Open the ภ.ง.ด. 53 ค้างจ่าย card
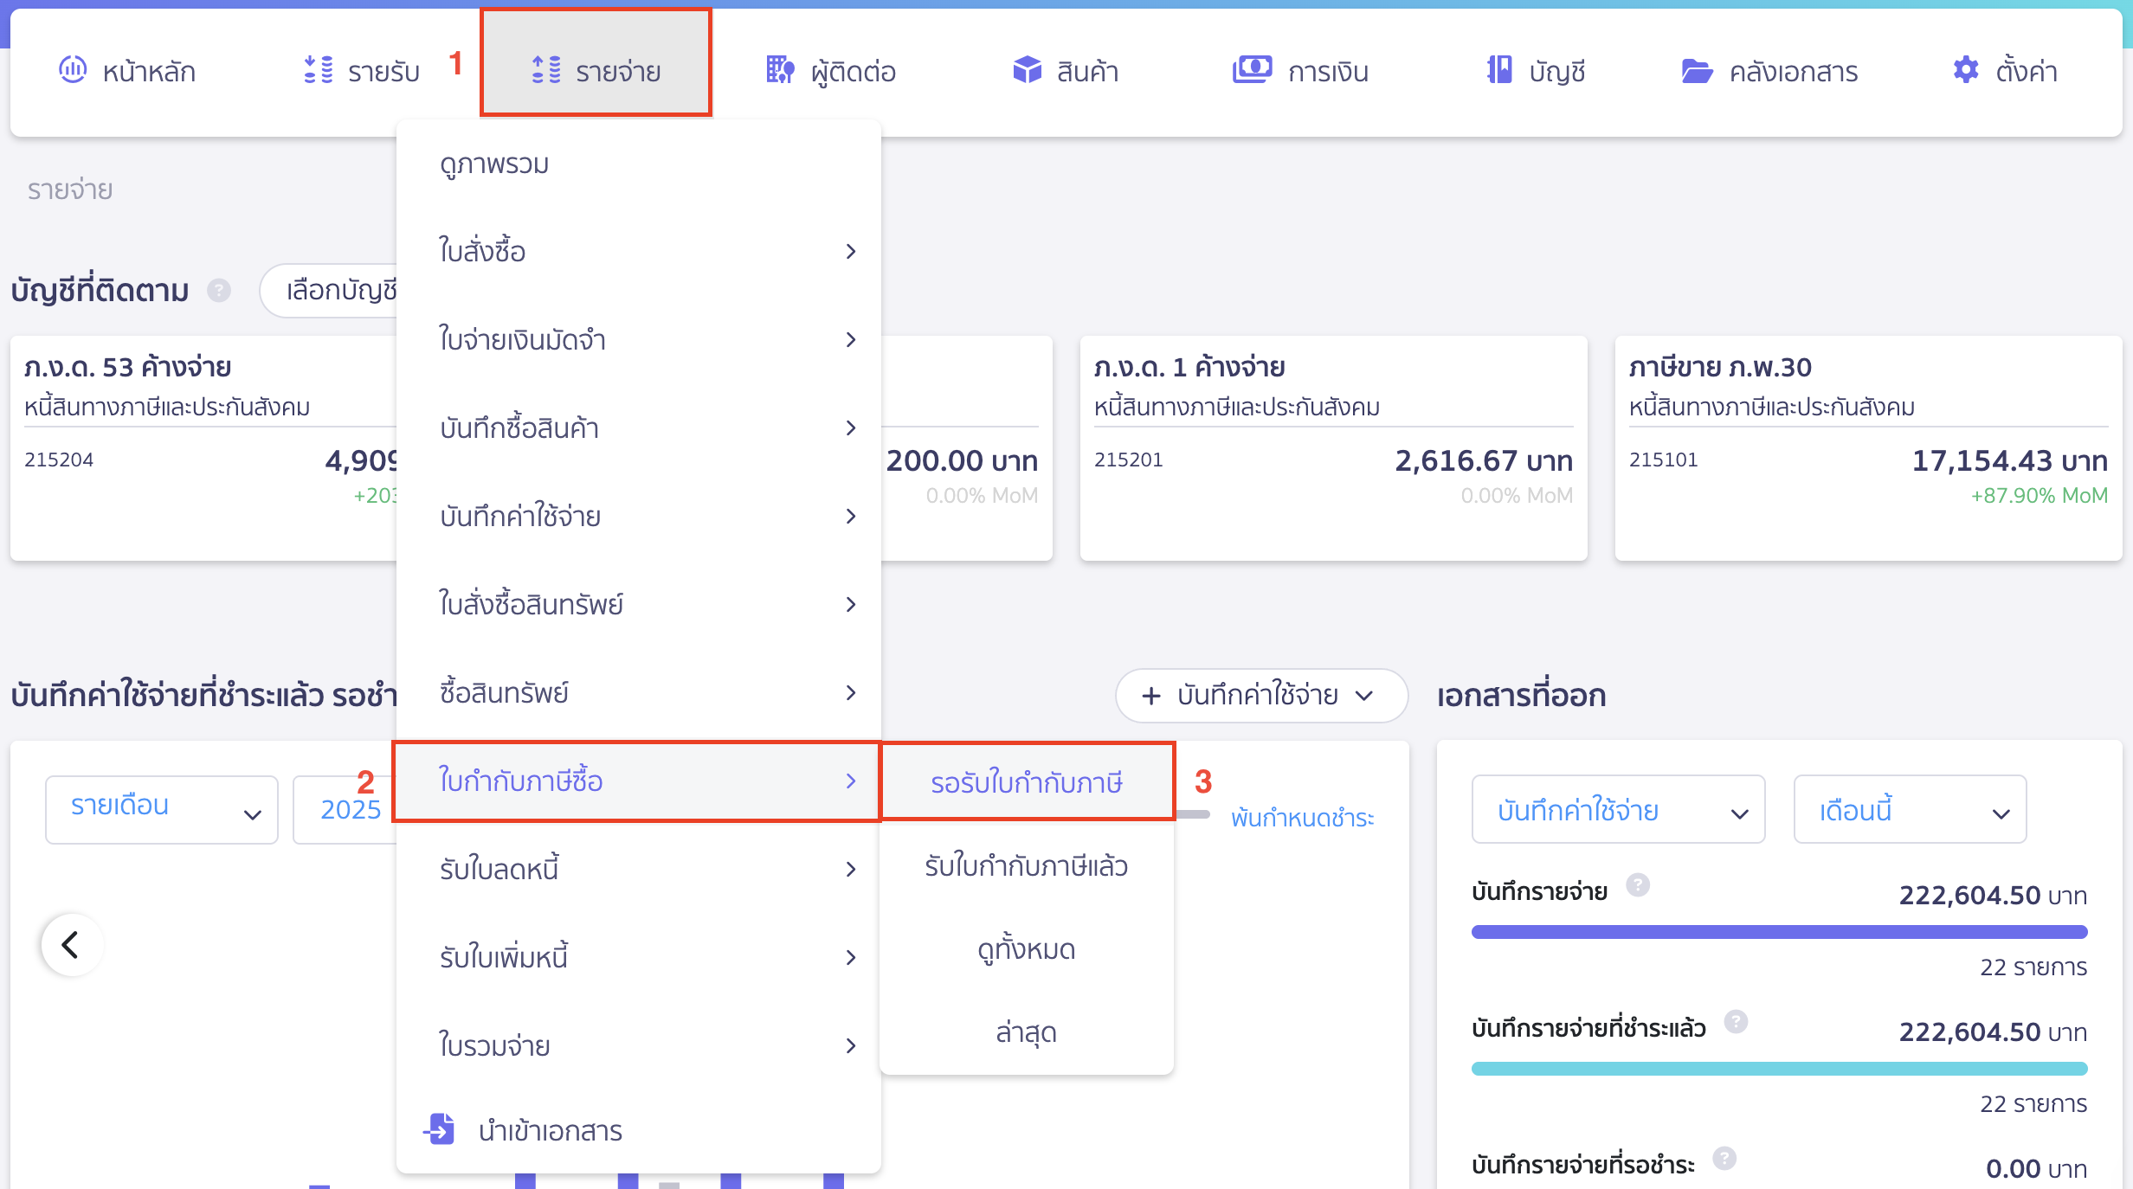2133x1189 pixels. 204,447
